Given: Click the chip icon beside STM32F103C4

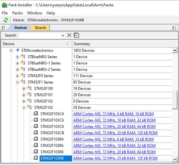Looking at the screenshot, I should (36, 113).
